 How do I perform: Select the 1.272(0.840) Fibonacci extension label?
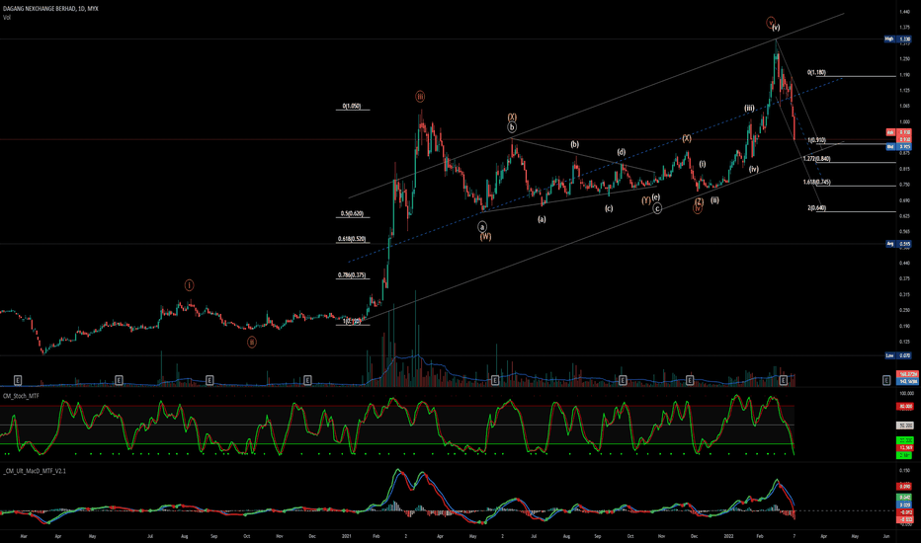pyautogui.click(x=816, y=159)
